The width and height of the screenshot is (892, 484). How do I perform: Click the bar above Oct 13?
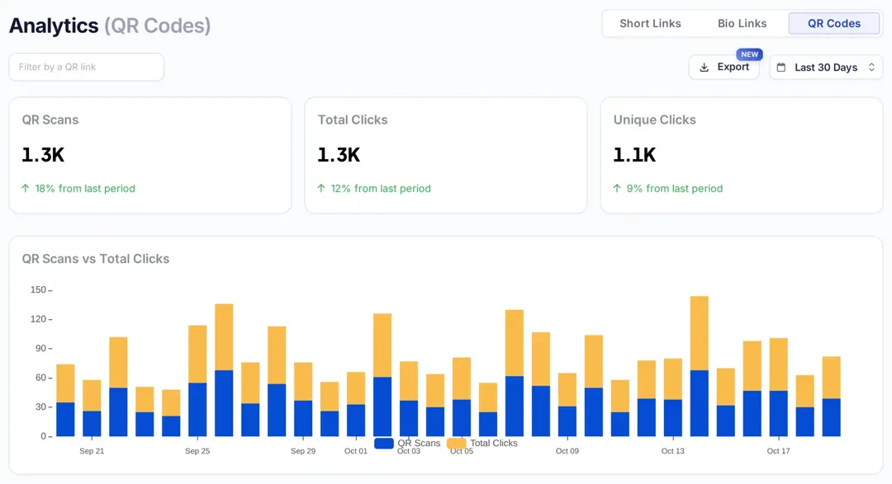click(x=673, y=397)
